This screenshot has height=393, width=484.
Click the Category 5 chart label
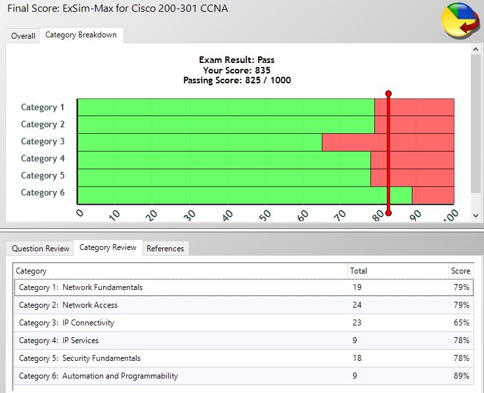click(x=43, y=176)
